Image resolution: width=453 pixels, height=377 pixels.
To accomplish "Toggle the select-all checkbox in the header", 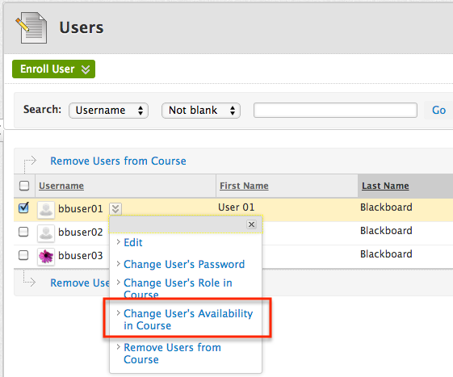I will [x=24, y=186].
